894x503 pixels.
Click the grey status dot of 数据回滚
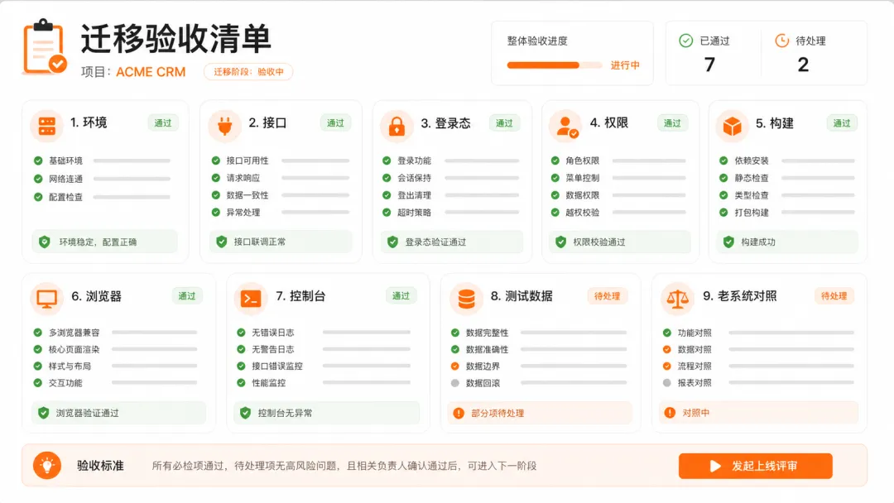455,383
